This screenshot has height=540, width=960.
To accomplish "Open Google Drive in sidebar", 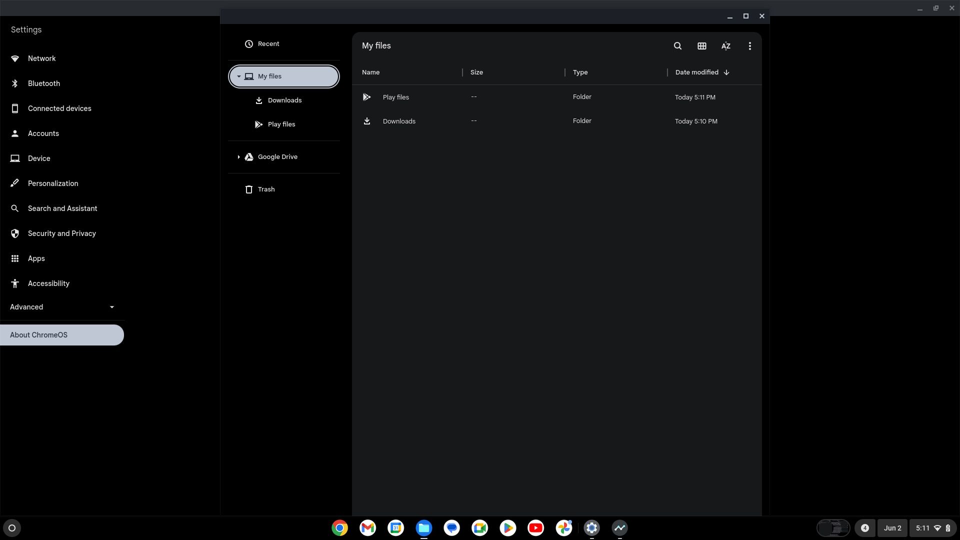I will point(284,157).
